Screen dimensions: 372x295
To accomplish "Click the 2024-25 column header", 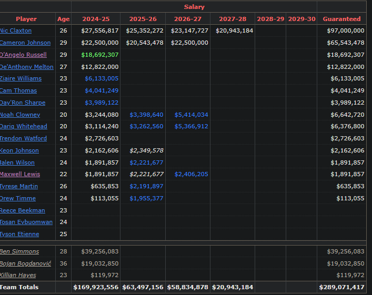I will coord(96,19).
